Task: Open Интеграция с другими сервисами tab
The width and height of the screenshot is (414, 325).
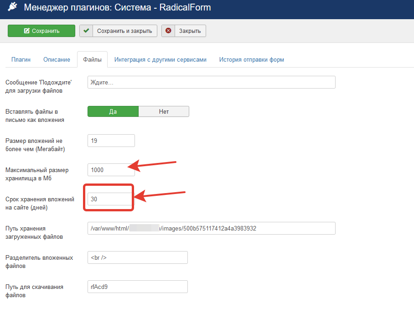Action: (160, 60)
